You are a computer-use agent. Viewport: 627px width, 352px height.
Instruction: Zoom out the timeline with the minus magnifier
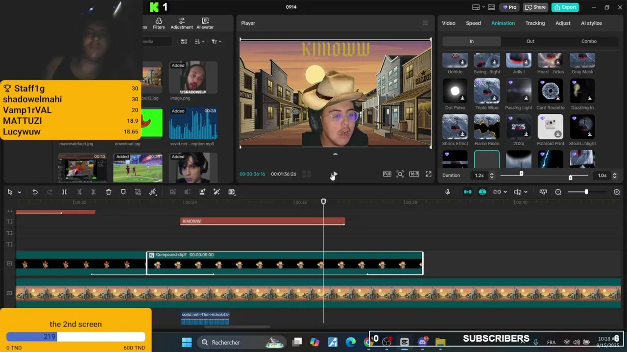coord(558,192)
